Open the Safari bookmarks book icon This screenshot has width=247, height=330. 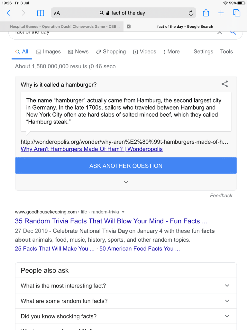click(x=41, y=13)
